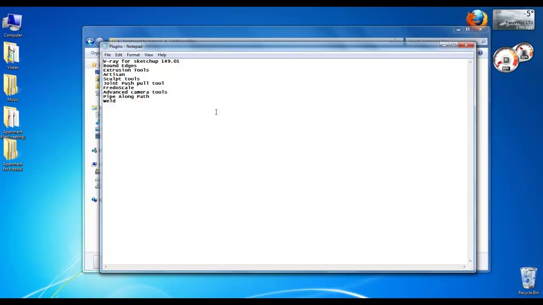Click the weather gadget showing Panevėžys
This screenshot has height=305, width=543.
513,20
